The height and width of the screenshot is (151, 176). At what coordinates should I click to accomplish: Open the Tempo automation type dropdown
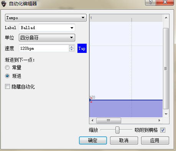coord(46,18)
